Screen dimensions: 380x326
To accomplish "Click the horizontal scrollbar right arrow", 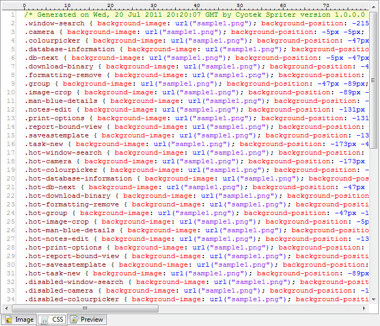I will pos(364,308).
